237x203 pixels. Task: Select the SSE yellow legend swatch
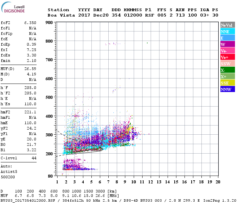click(228, 83)
